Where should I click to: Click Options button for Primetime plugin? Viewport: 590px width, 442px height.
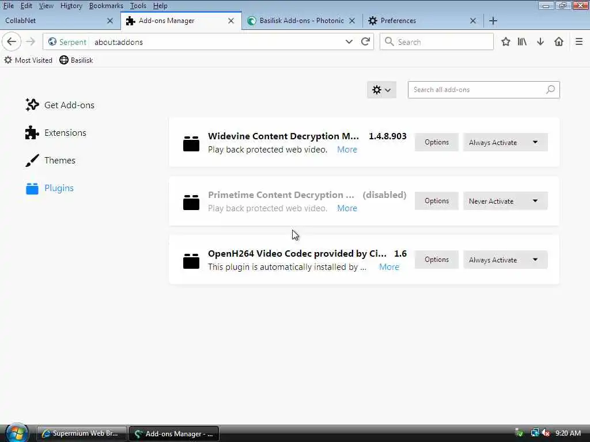point(437,201)
